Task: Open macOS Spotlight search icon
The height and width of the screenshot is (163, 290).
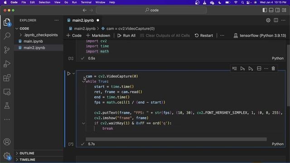Action: 242,2
